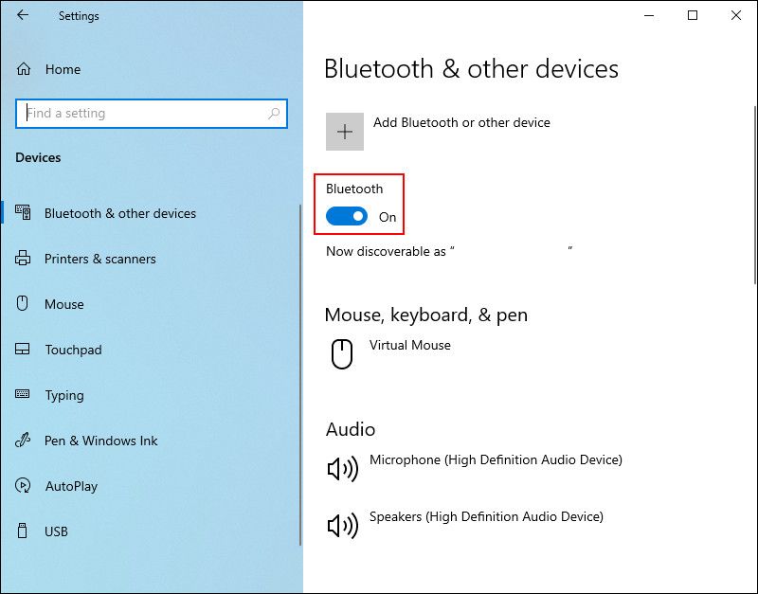
Task: Click the back arrow icon
Action: pyautogui.click(x=22, y=15)
